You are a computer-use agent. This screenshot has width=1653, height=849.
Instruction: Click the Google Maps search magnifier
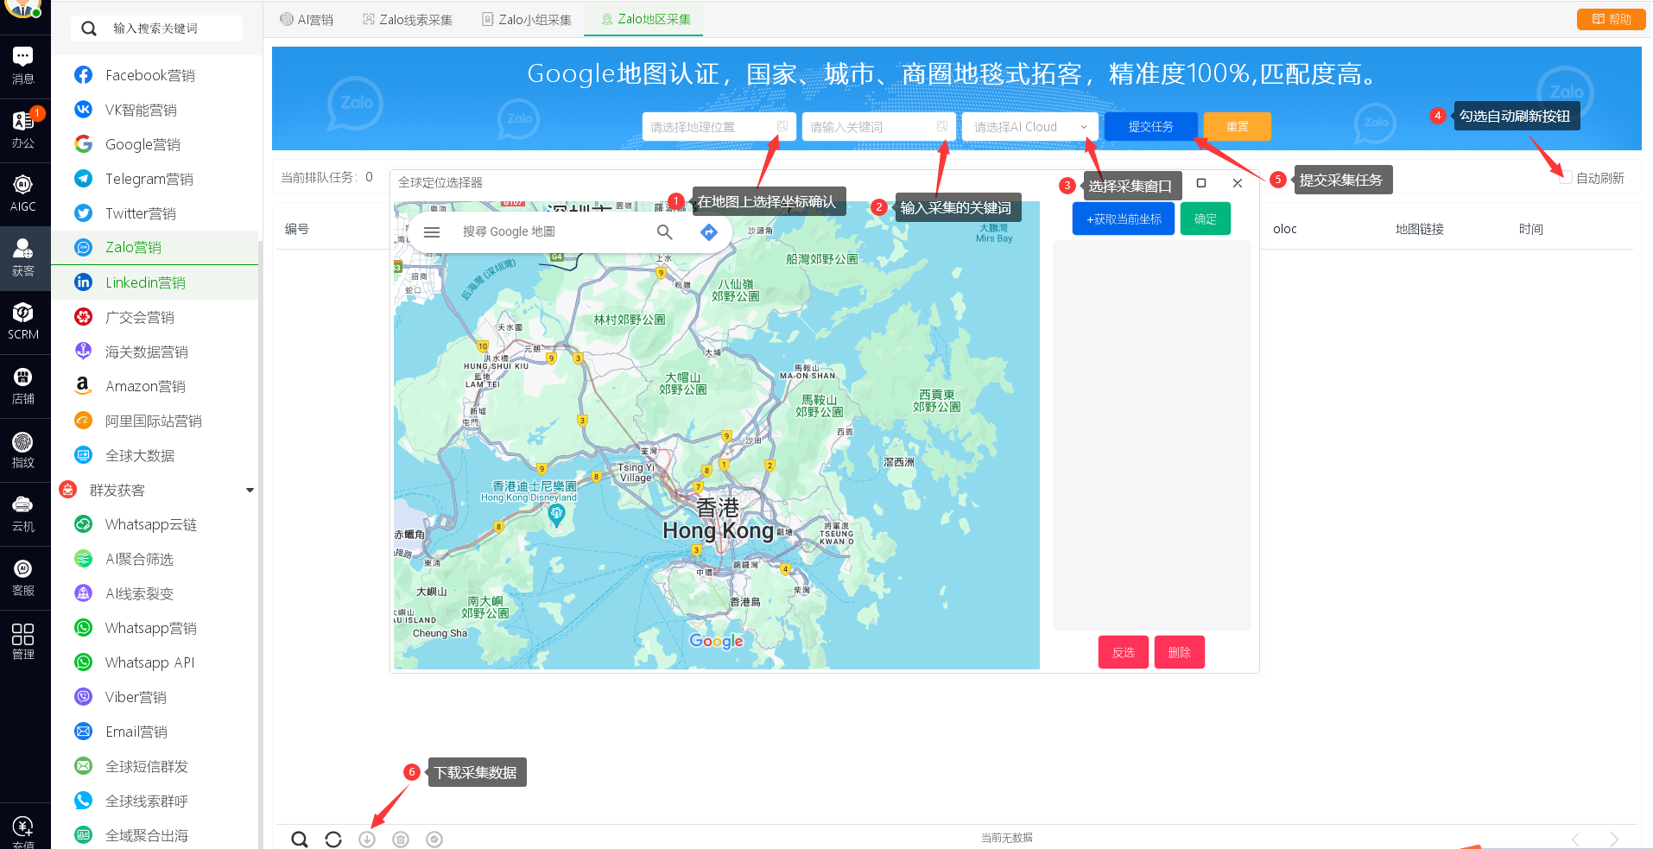click(664, 231)
